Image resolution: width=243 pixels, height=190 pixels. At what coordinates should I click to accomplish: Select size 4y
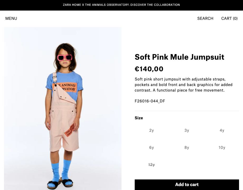222,130
